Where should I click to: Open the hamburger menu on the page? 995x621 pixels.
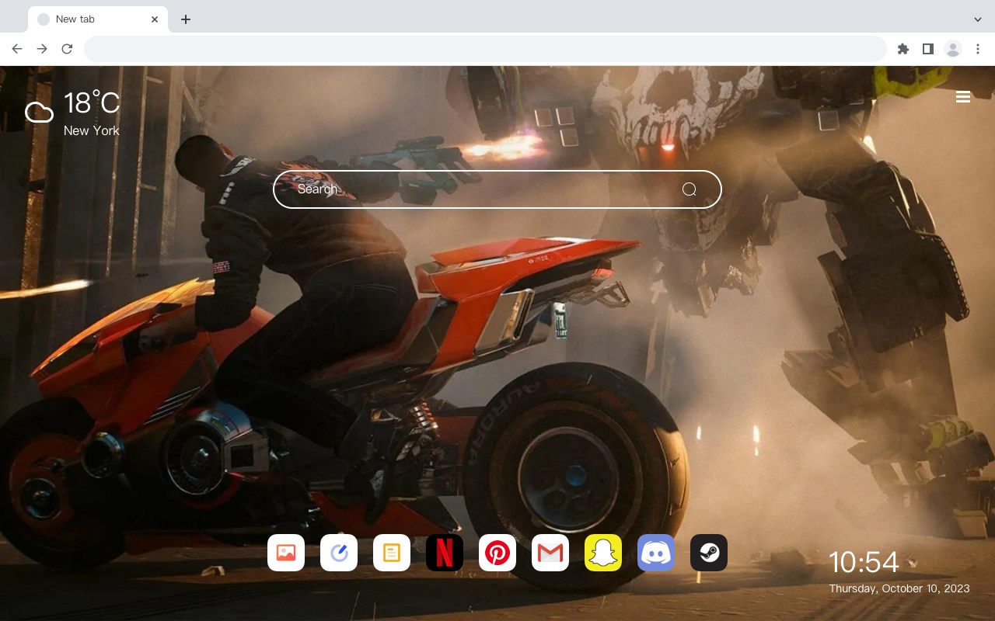(x=963, y=97)
